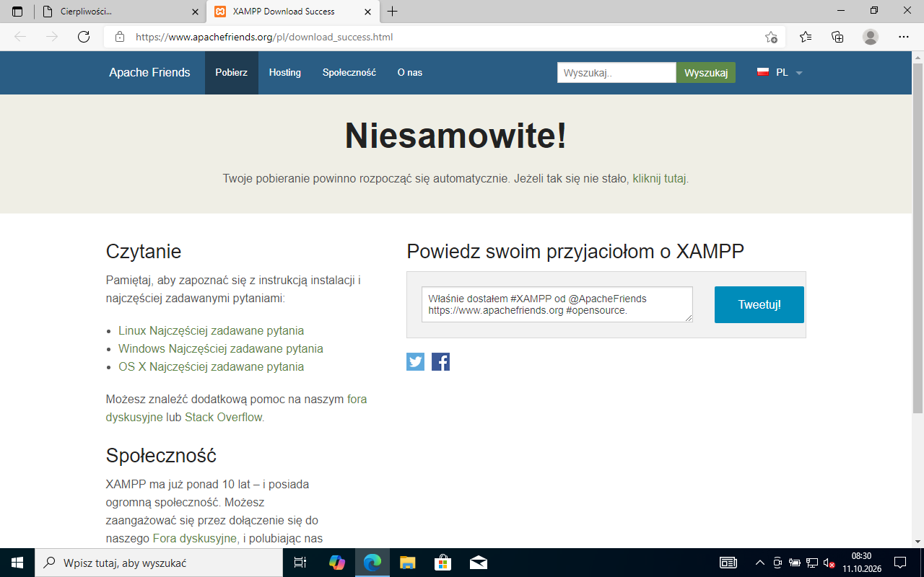Click the green Wyszukaj button
The width and height of the screenshot is (924, 577).
point(706,73)
